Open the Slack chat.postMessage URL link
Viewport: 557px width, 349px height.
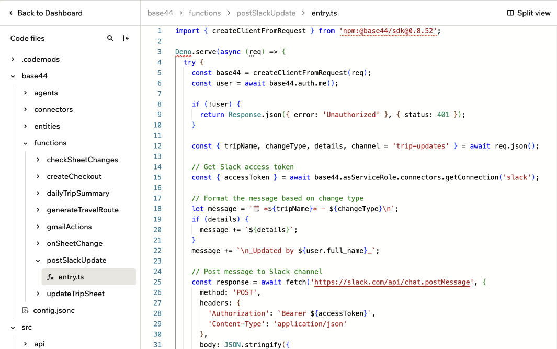point(392,282)
